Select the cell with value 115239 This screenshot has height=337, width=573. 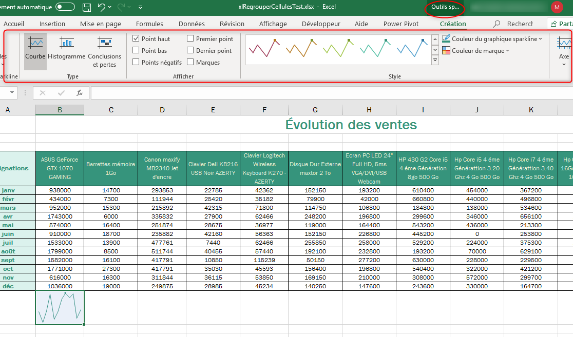coord(264,260)
